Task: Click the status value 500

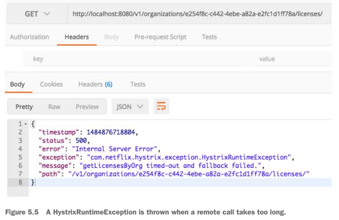Action: [81, 140]
